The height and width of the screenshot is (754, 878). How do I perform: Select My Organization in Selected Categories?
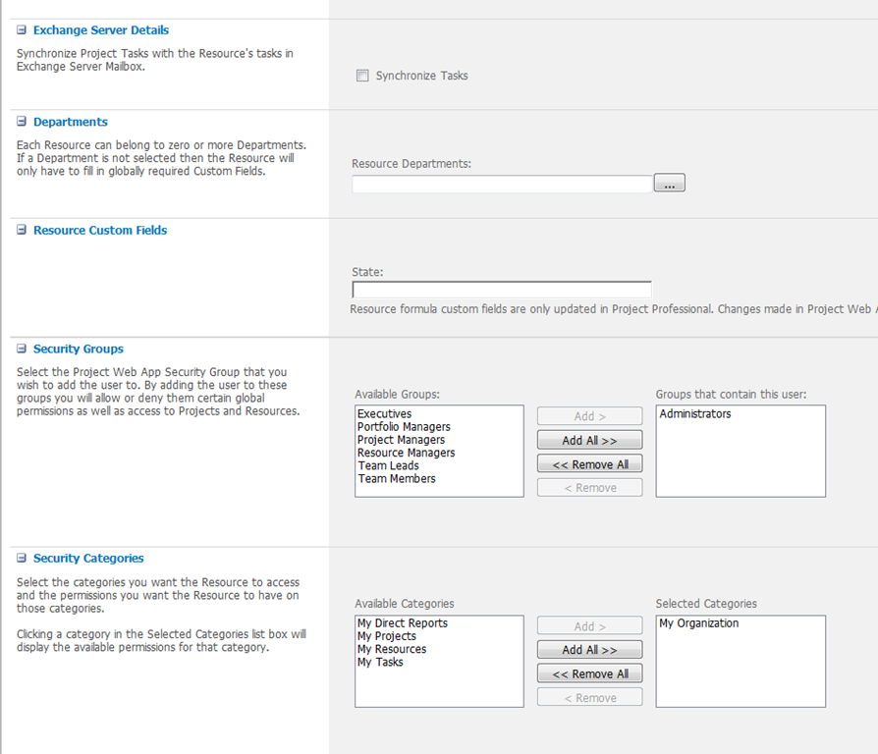[x=699, y=623]
